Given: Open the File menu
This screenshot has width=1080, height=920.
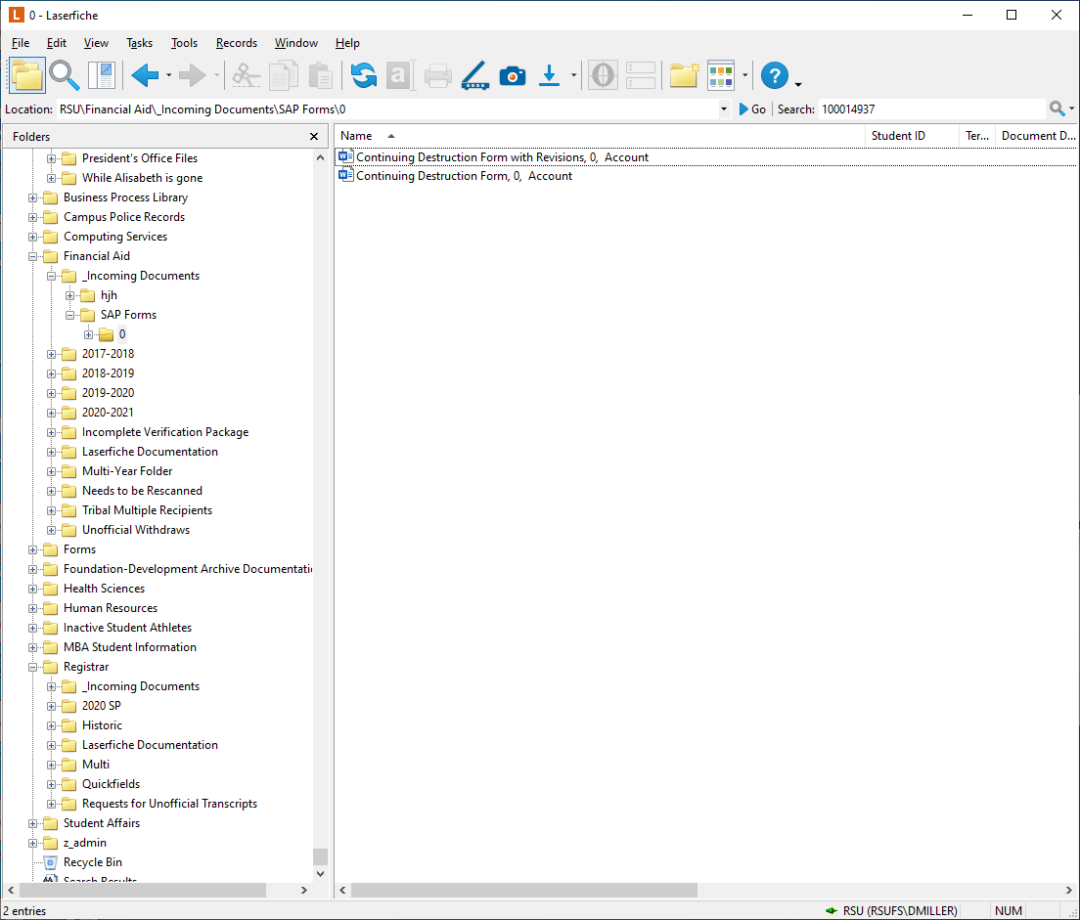Looking at the screenshot, I should tap(21, 43).
